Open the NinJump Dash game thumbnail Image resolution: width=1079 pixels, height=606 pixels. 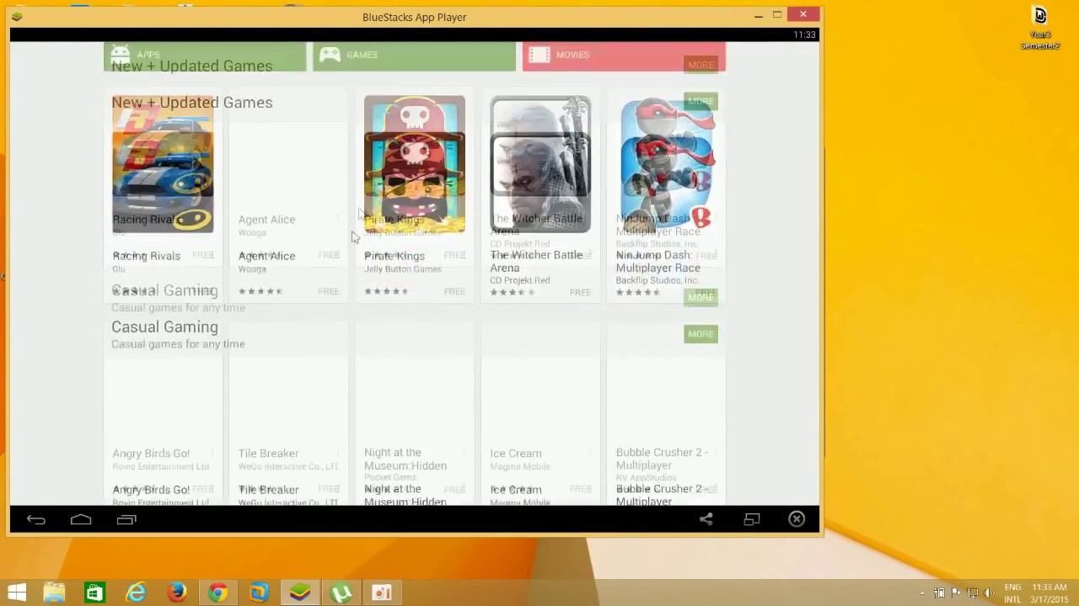666,164
